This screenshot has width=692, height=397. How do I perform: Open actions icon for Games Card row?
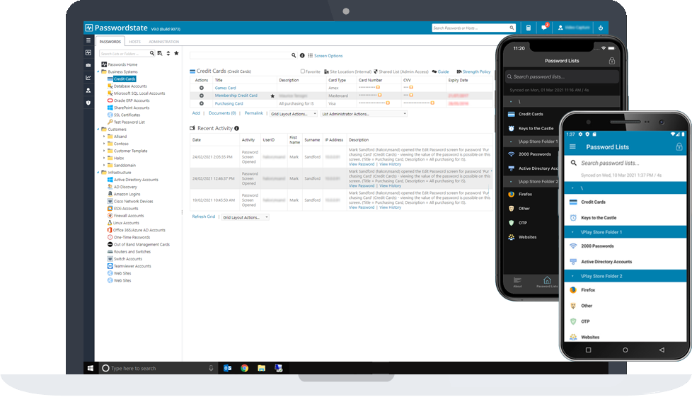[x=201, y=88]
